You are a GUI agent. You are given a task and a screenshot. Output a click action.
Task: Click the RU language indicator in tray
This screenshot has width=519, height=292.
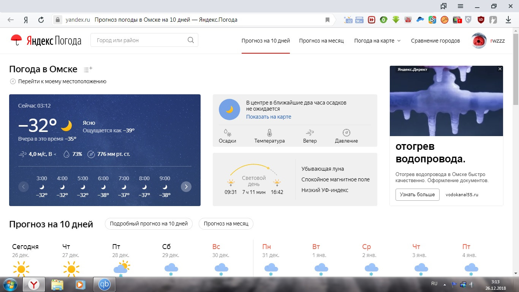click(x=434, y=284)
